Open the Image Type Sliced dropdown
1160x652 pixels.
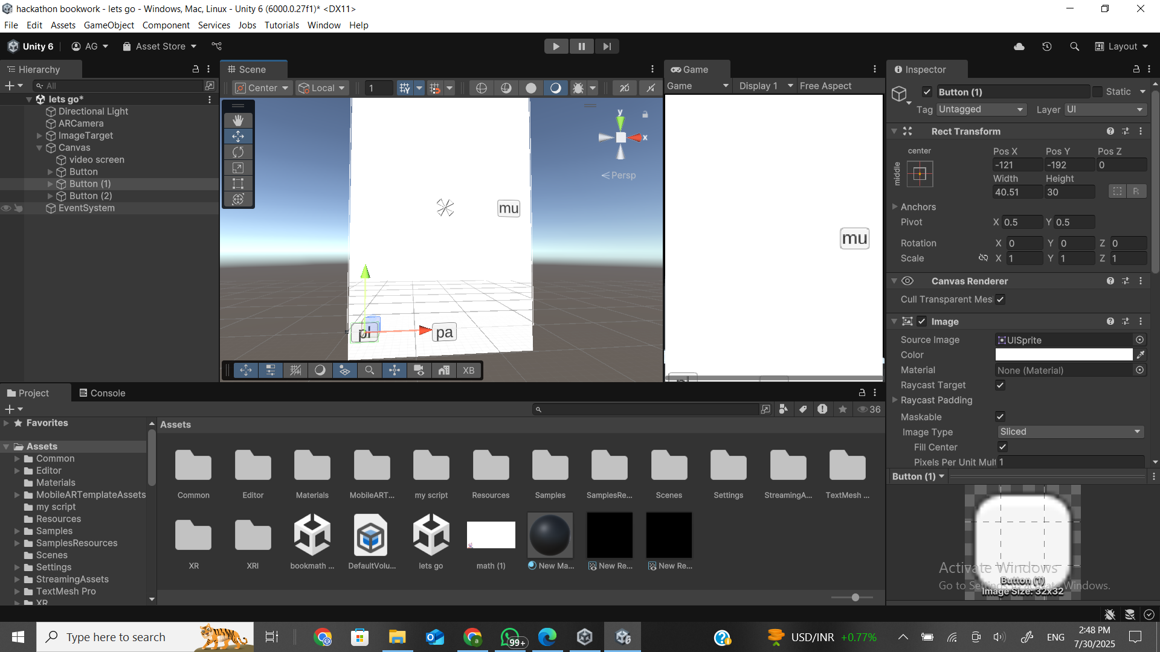[x=1069, y=432]
